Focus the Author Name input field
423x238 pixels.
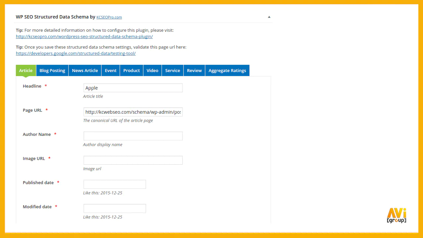click(133, 136)
